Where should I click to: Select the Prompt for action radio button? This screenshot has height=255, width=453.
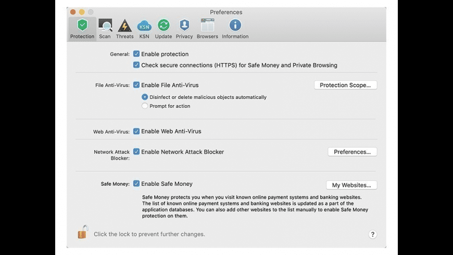click(x=145, y=106)
